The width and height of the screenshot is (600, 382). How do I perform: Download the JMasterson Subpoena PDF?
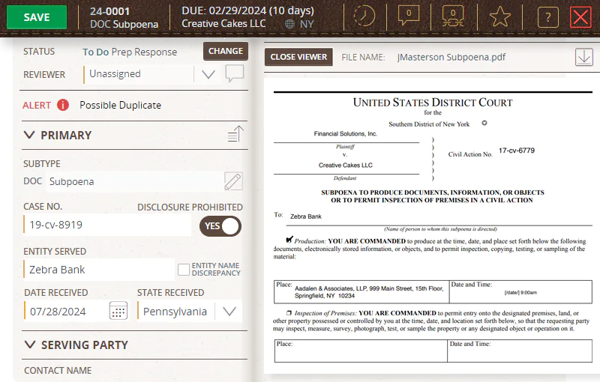583,57
